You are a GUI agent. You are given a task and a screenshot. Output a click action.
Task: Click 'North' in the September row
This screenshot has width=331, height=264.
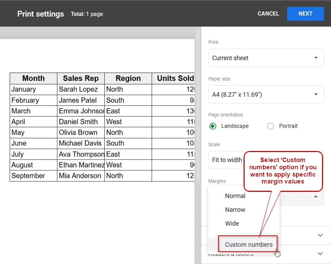tap(128, 176)
